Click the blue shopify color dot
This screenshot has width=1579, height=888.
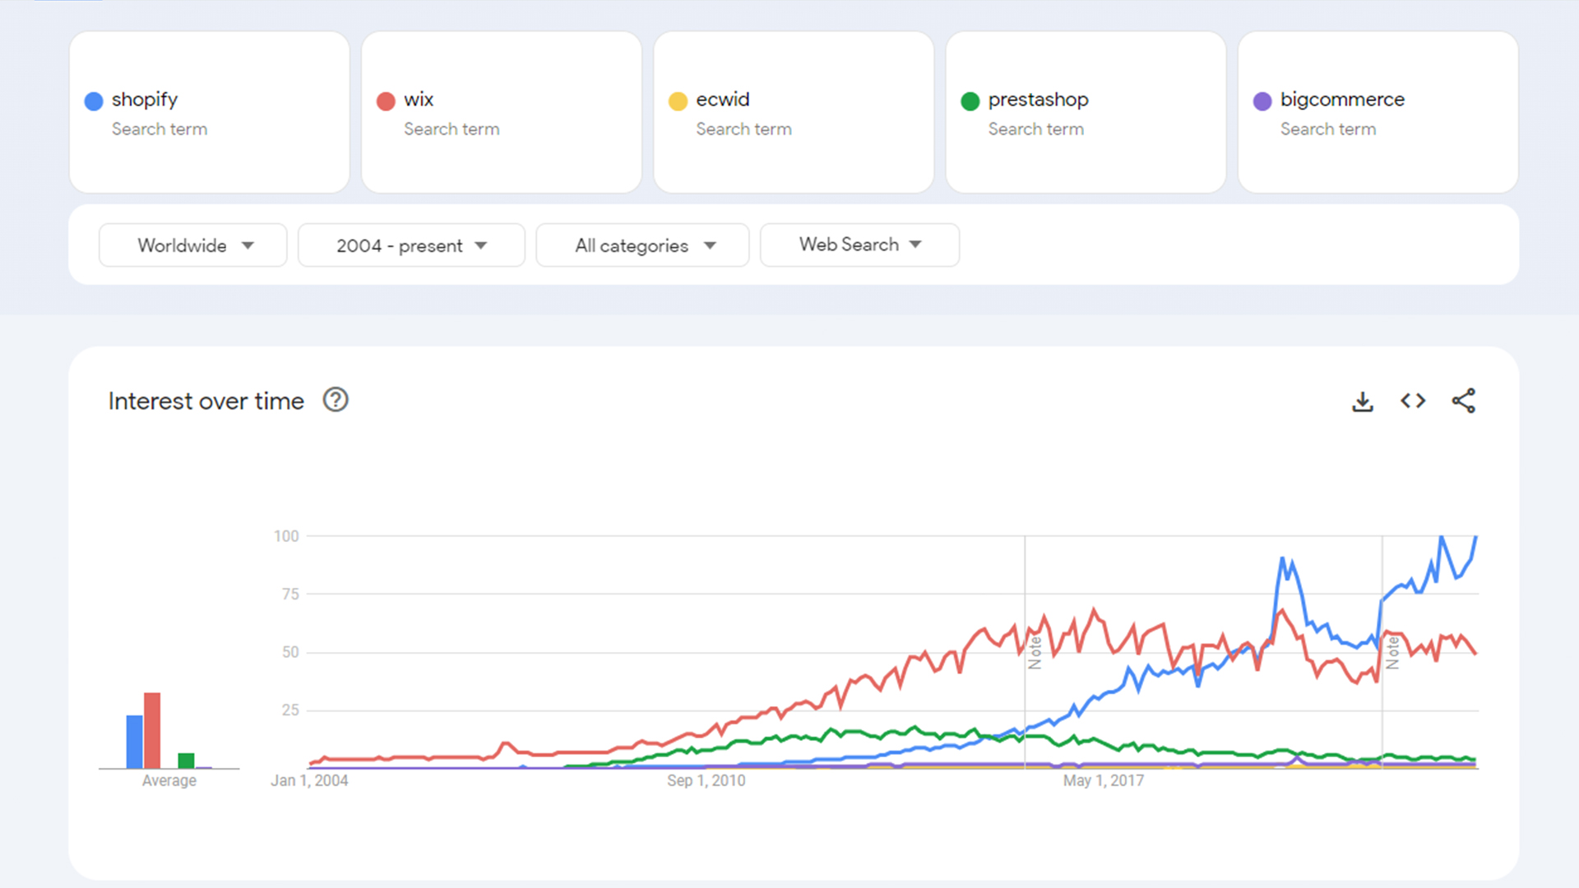click(x=94, y=101)
